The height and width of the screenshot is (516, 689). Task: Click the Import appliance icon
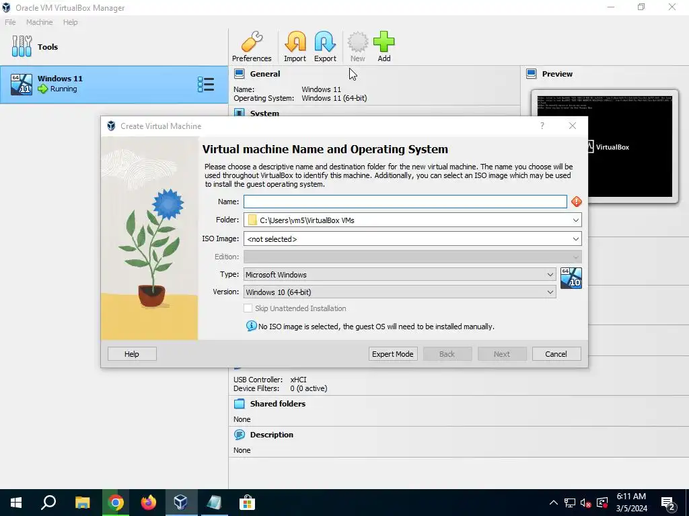[x=295, y=47]
